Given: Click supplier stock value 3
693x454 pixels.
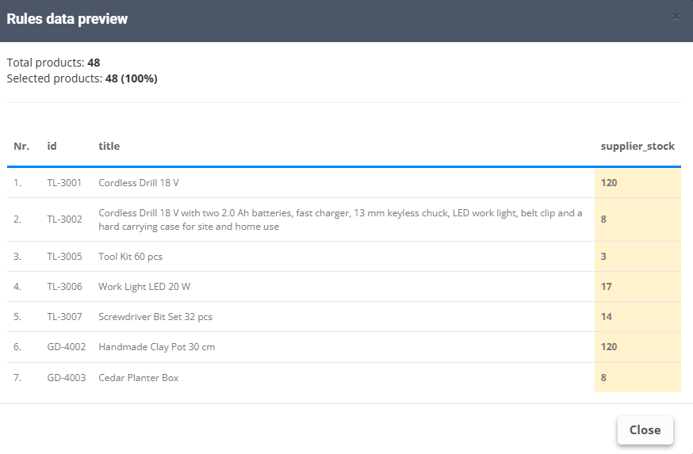Looking at the screenshot, I should (x=603, y=257).
